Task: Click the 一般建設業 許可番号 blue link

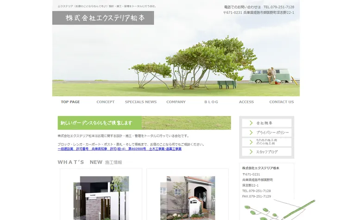Action: coord(119,149)
